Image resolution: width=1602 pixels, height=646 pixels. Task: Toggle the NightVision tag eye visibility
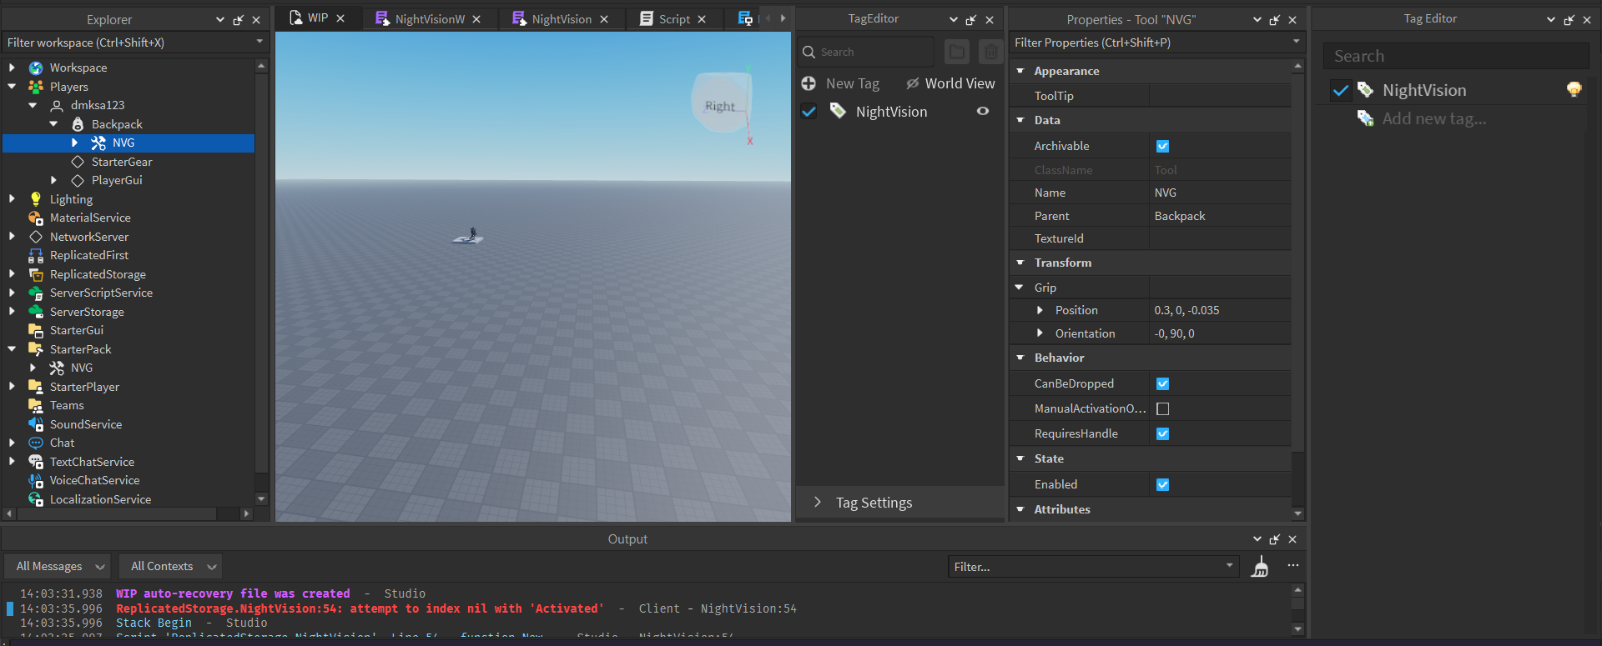point(983,111)
